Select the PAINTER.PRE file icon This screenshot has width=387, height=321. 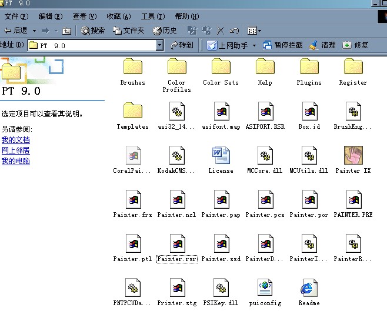point(353,199)
